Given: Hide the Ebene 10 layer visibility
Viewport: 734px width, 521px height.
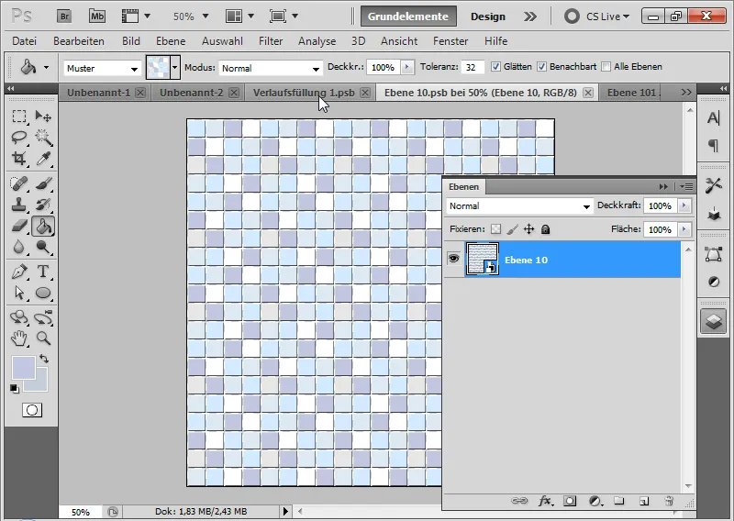Looking at the screenshot, I should 453,259.
